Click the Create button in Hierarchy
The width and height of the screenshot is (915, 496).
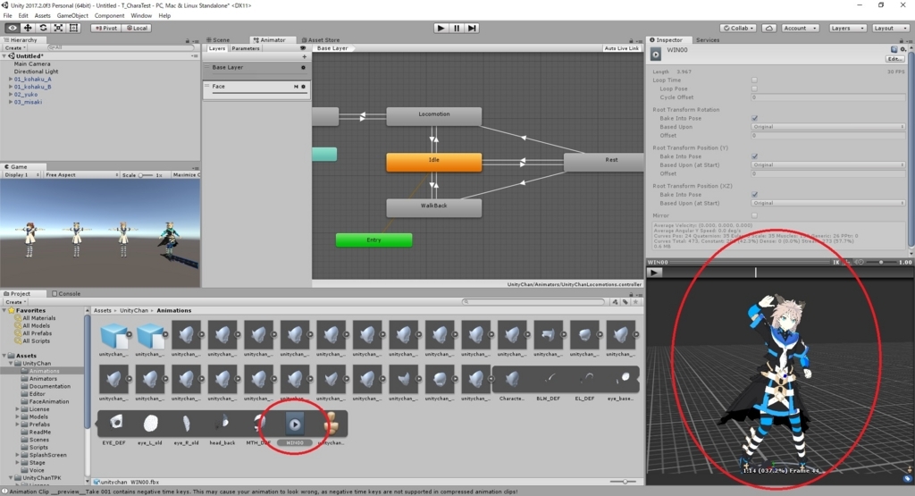[x=13, y=48]
